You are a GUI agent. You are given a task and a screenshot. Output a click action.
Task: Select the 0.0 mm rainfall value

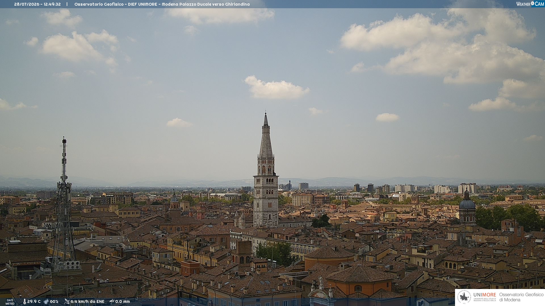[123, 302]
